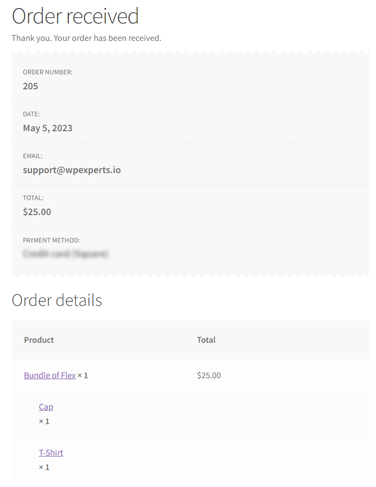Click the quantity × 1 under T-Shirt
Screen dimensions: 376x487
44,467
